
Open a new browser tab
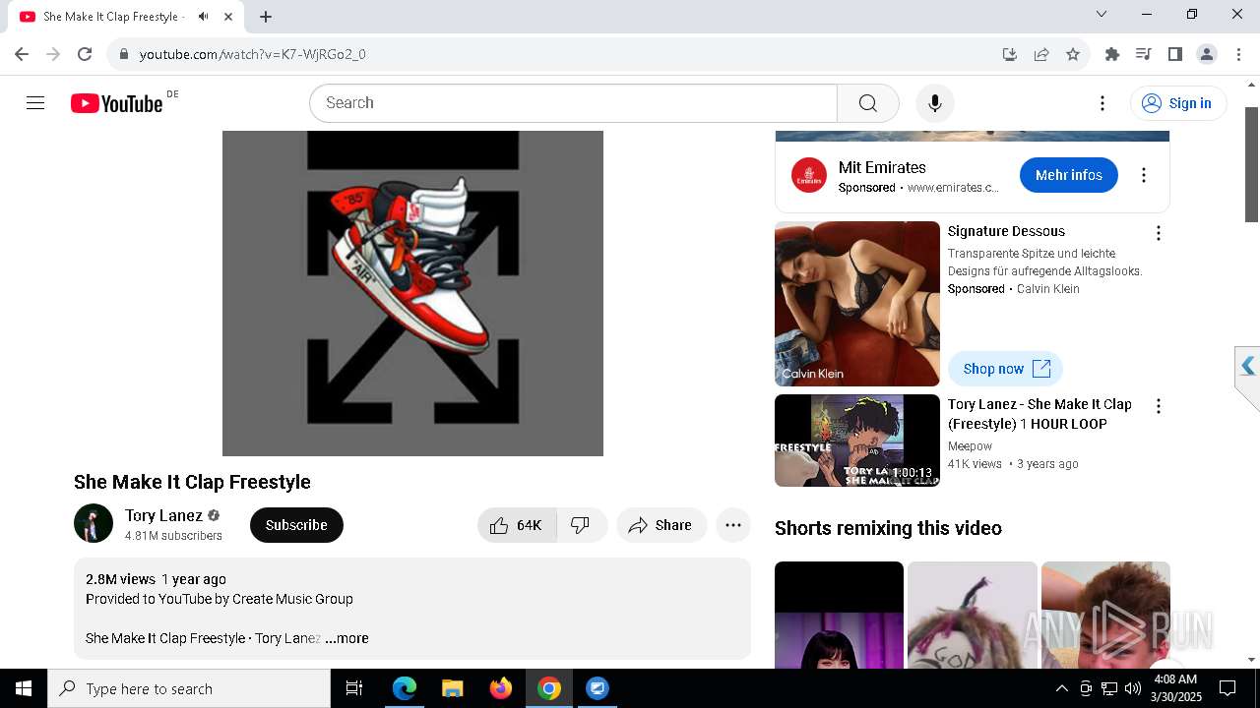(x=266, y=17)
